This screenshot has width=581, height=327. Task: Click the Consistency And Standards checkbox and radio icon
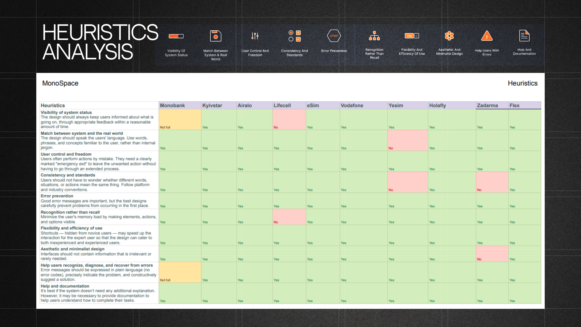pos(294,36)
